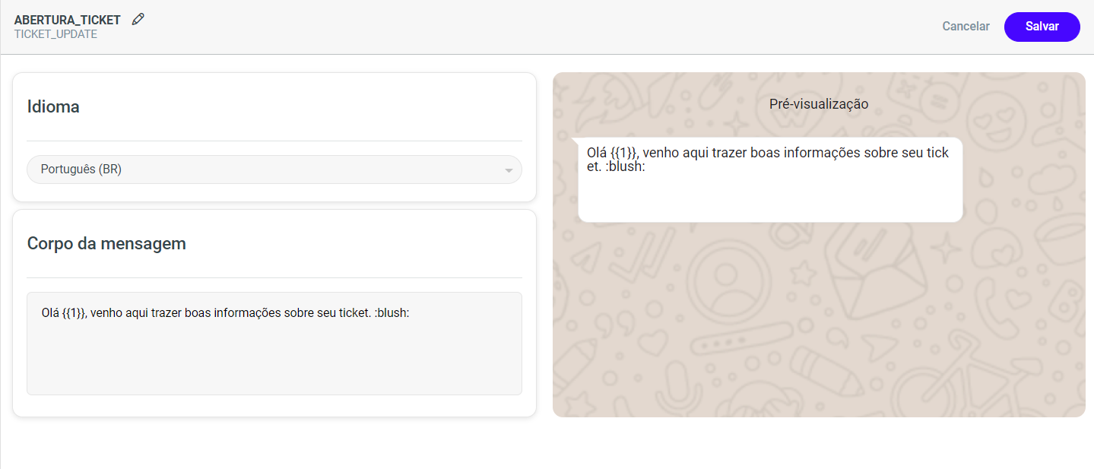Screen dimensions: 1094x469
Task: Focus the Corpo da mensagem text area
Action: pos(274,344)
